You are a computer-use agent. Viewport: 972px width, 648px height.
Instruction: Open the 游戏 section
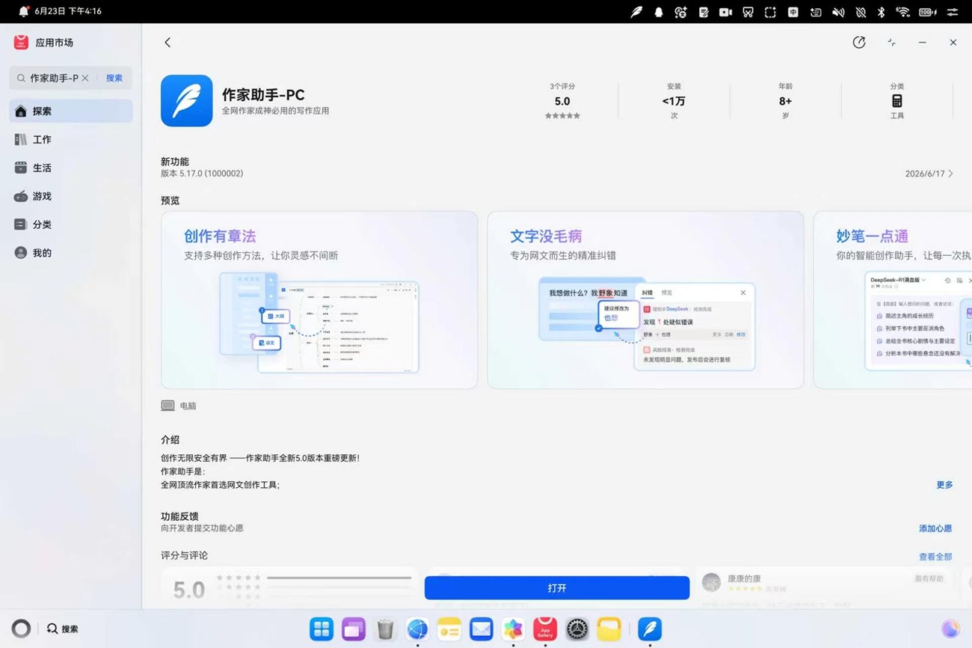(x=71, y=196)
